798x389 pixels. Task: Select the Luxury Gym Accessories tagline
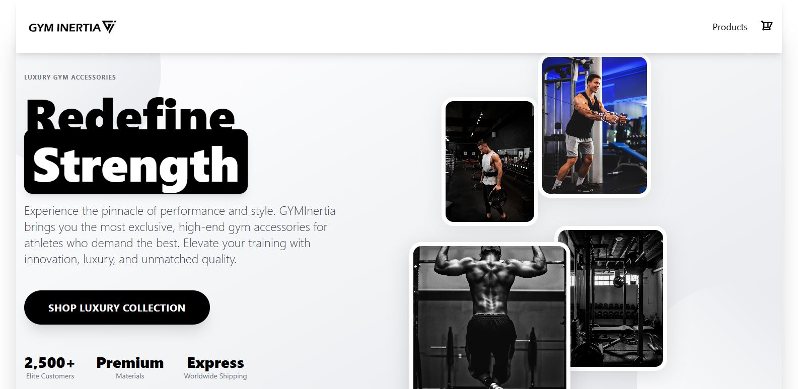tap(70, 77)
